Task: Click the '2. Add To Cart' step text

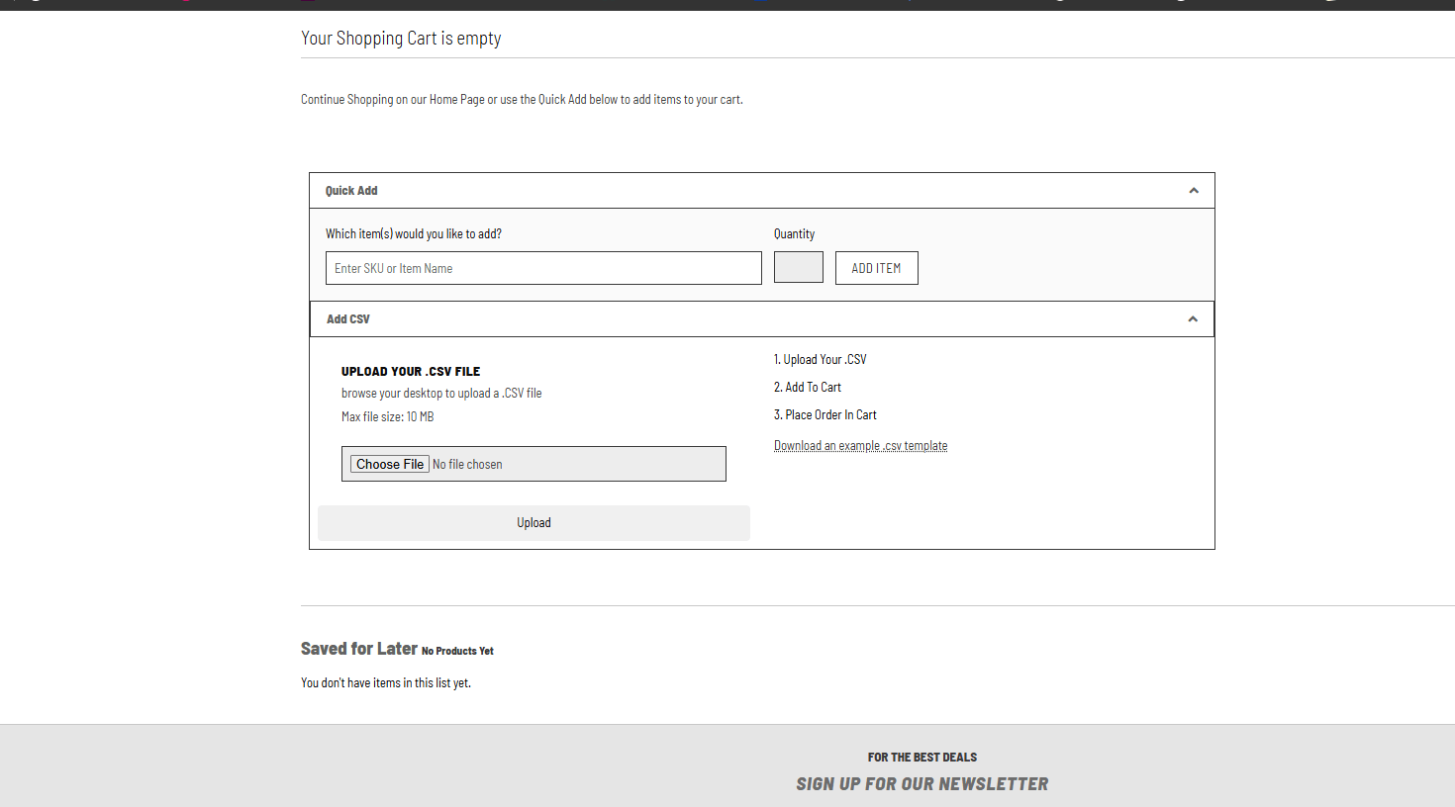Action: pos(808,387)
